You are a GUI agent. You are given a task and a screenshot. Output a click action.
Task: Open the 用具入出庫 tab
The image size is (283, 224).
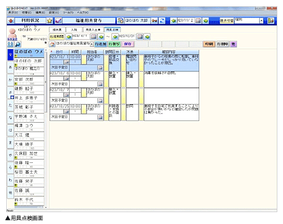(93, 29)
